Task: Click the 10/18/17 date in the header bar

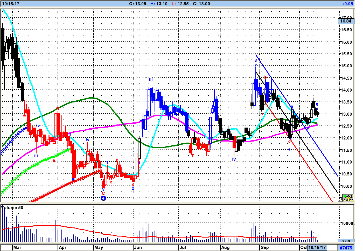Action: coord(11,4)
